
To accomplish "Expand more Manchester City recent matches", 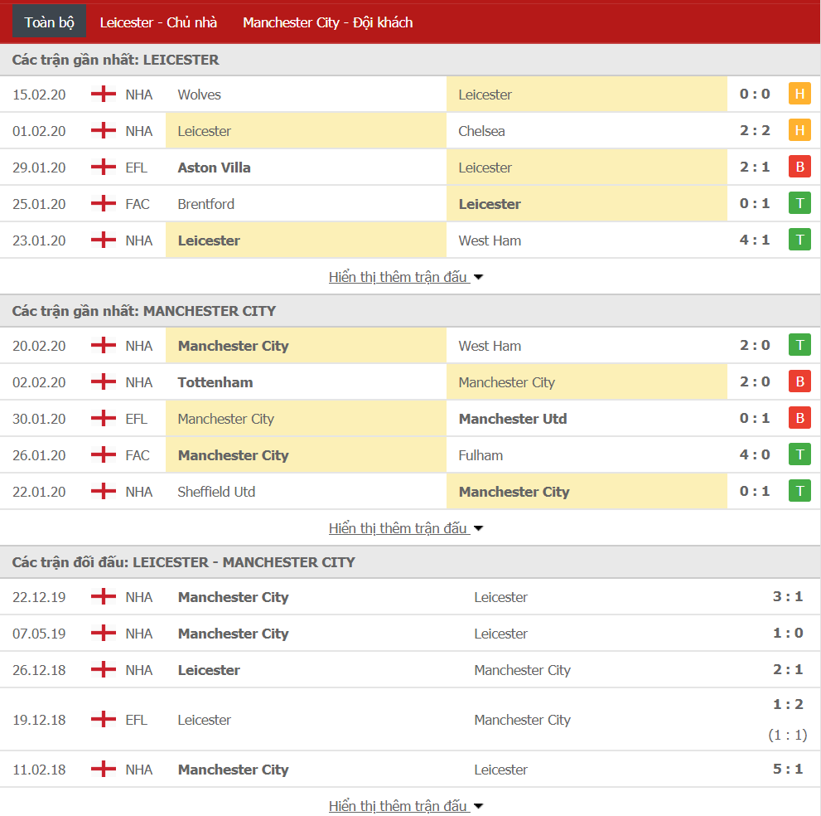I will coord(405,527).
